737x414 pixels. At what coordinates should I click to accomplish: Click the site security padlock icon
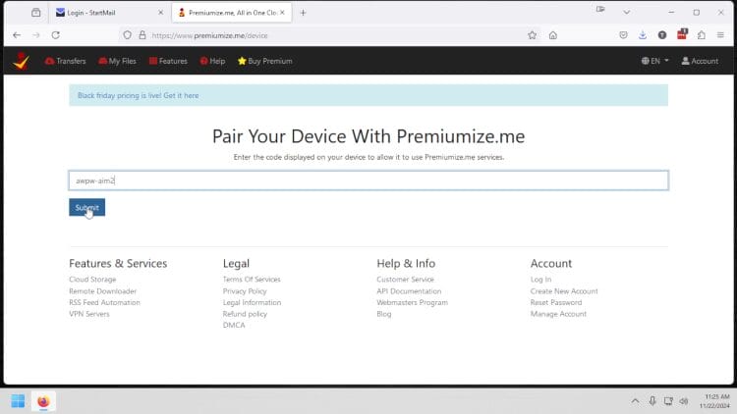click(142, 35)
